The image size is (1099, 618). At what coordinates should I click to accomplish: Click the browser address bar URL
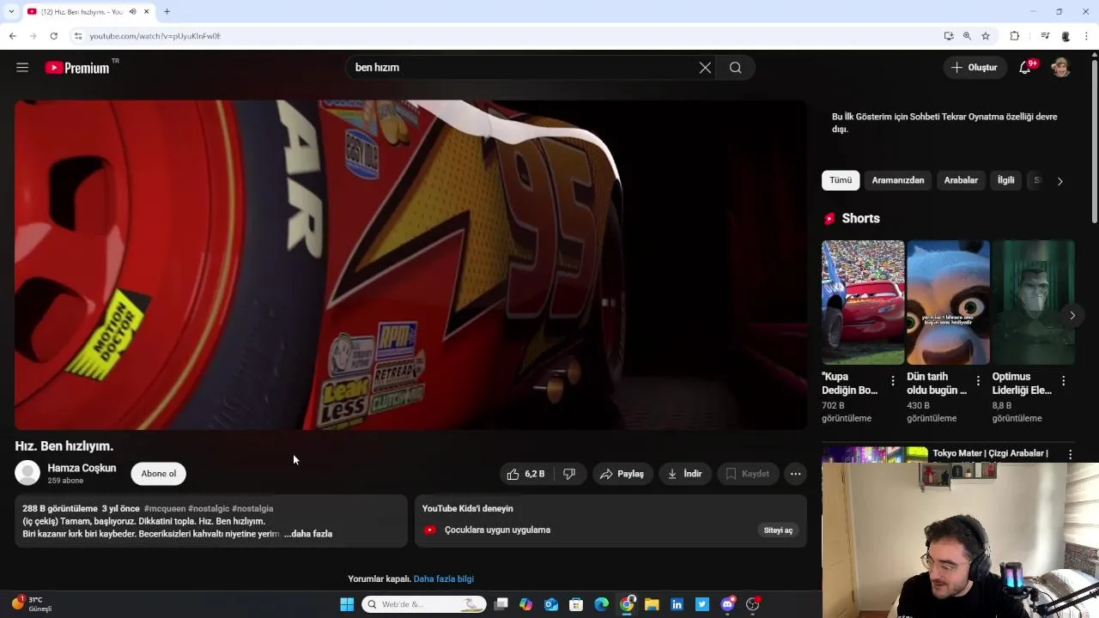(155, 36)
